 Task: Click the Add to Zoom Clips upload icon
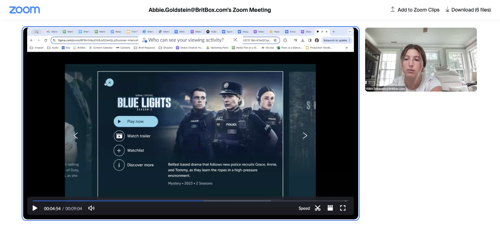(393, 9)
